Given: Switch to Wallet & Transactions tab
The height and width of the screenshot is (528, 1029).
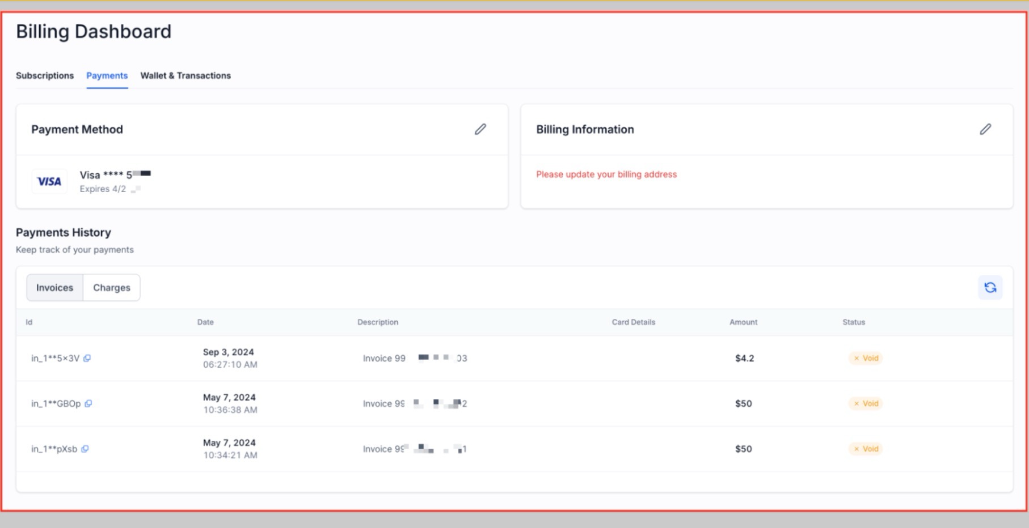Looking at the screenshot, I should pos(185,75).
